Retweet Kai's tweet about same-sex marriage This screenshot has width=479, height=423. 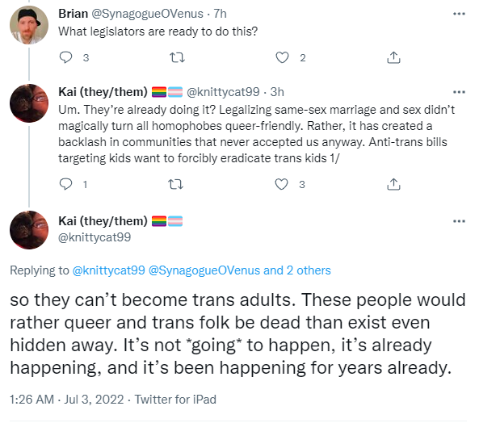(x=176, y=184)
